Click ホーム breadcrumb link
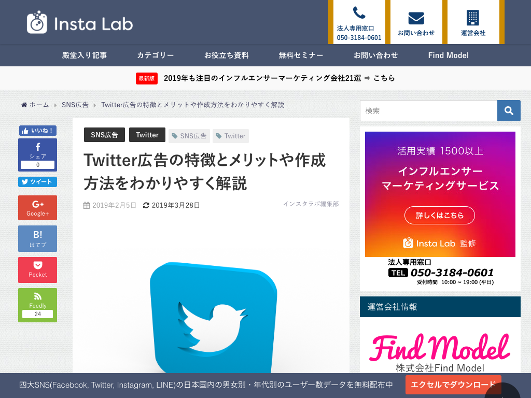Viewport: 531px width, 398px height. click(x=39, y=105)
